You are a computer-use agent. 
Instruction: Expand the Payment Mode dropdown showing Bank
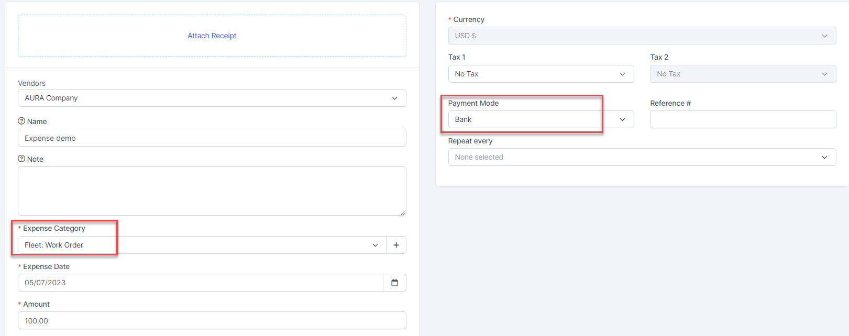pyautogui.click(x=541, y=119)
